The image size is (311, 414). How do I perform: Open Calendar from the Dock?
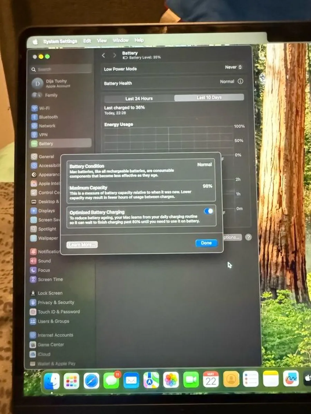pyautogui.click(x=211, y=379)
